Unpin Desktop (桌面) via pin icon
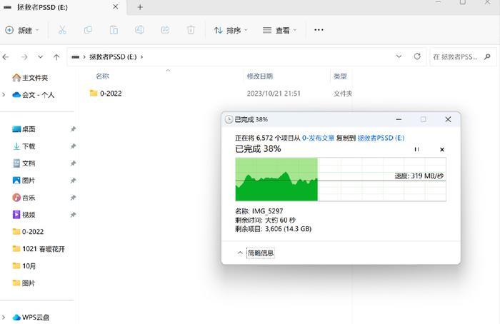500x324 pixels. (x=73, y=129)
